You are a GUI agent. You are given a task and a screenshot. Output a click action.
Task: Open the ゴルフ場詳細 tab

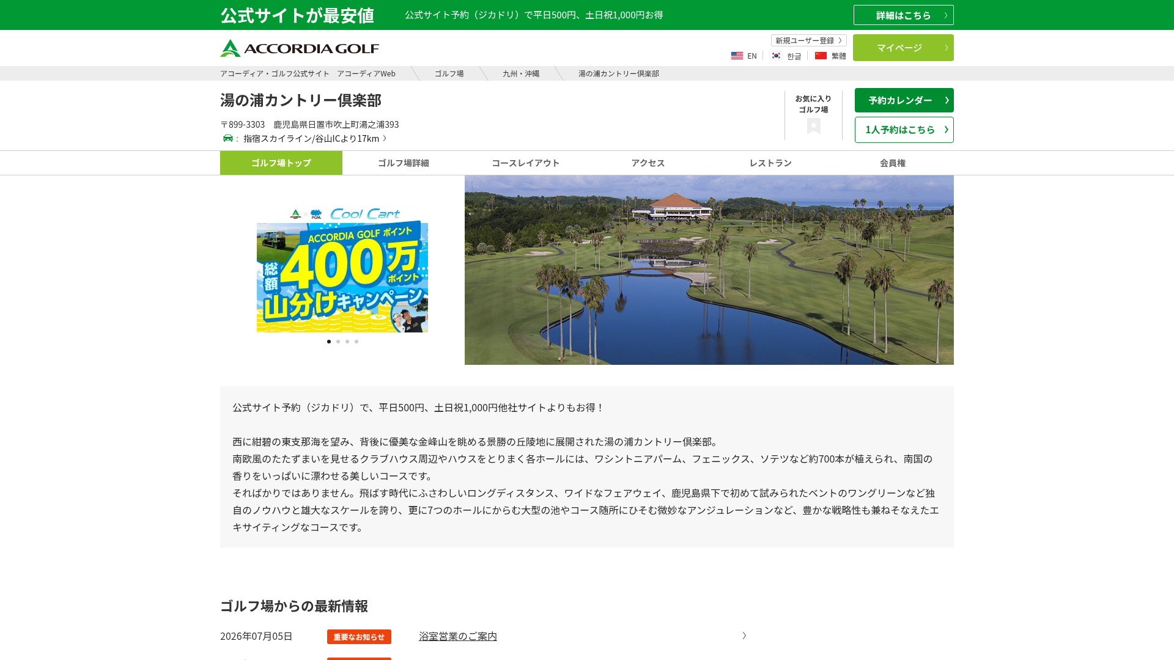coord(404,163)
